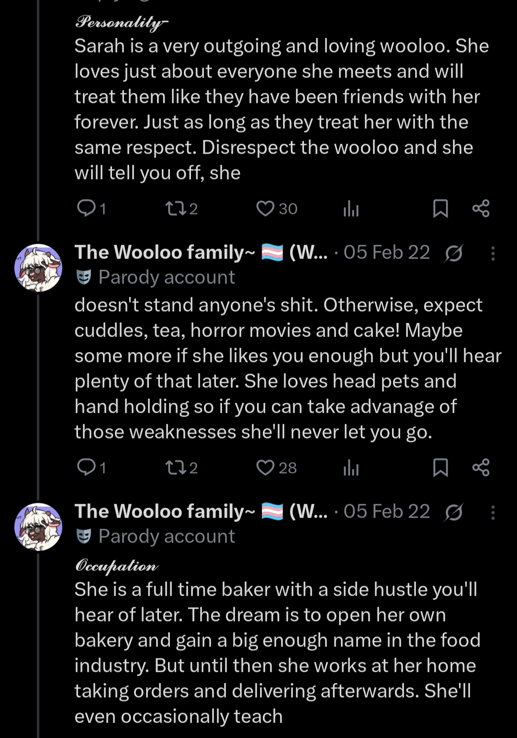The width and height of the screenshot is (517, 738).
Task: Open the three-dot menu on the Occupation tweet
Action: [x=493, y=512]
